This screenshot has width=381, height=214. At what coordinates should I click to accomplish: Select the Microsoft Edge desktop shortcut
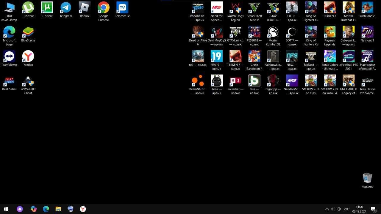[9, 36]
